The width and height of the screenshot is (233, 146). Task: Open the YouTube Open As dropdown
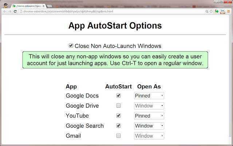click(149, 116)
